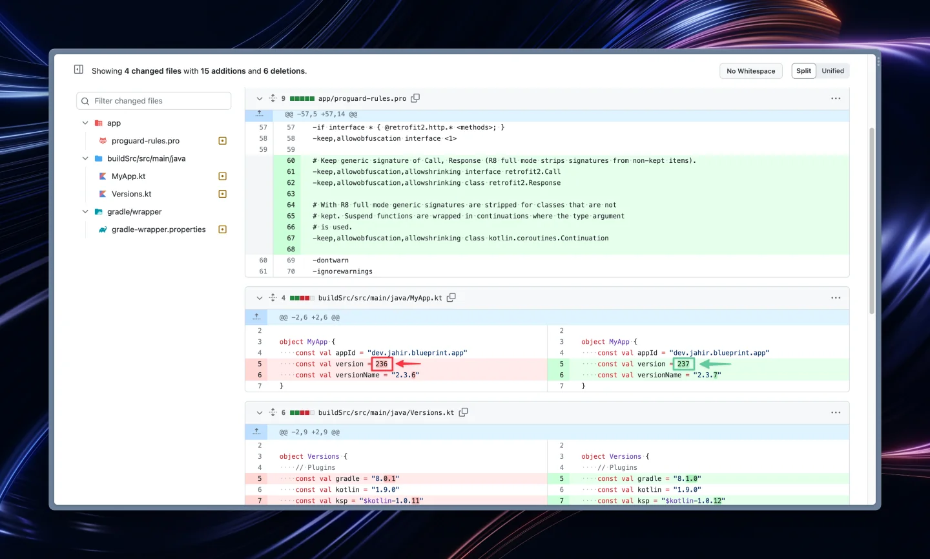Click the page vertical scrollbar
Image resolution: width=930 pixels, height=559 pixels.
point(871,220)
